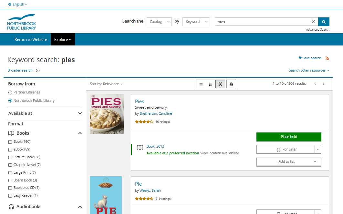Image resolution: width=343 pixels, height=214 pixels.
Task: Switch to compact list view icon
Action: [x=201, y=84]
